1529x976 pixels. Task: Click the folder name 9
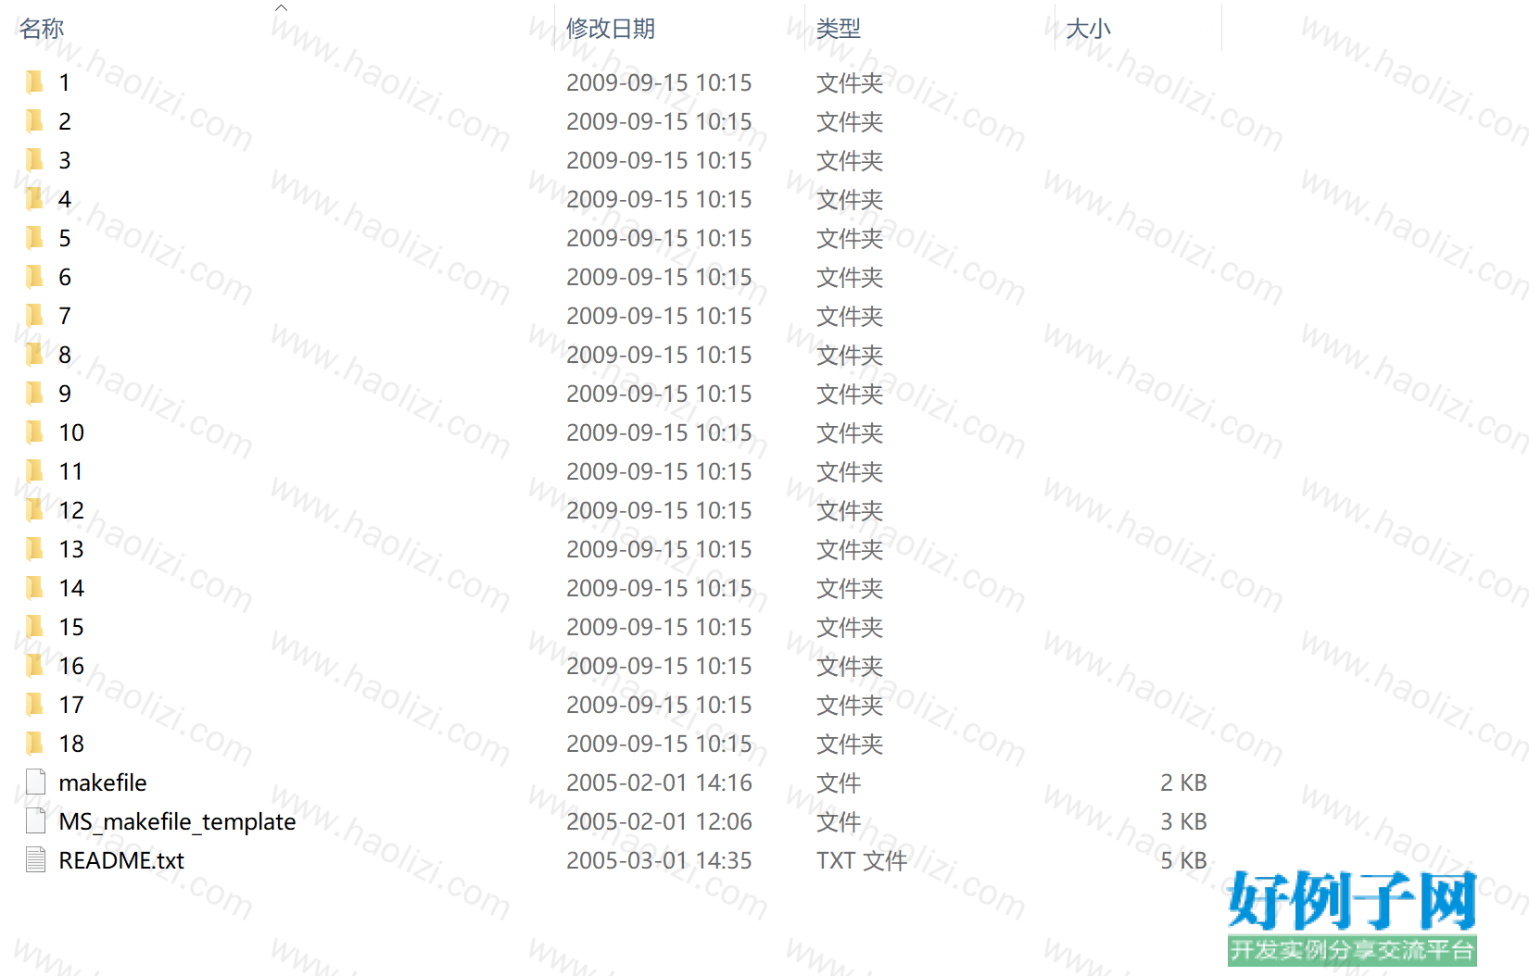click(x=65, y=394)
